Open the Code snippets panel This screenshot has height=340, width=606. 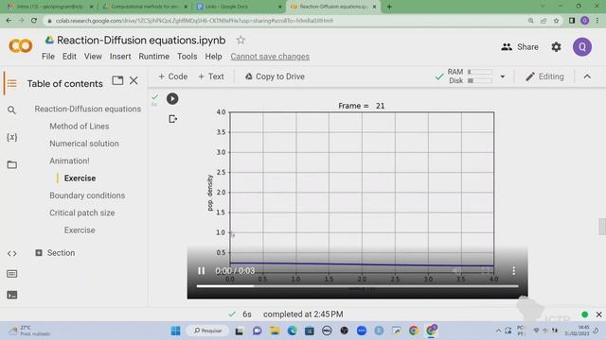(x=12, y=253)
